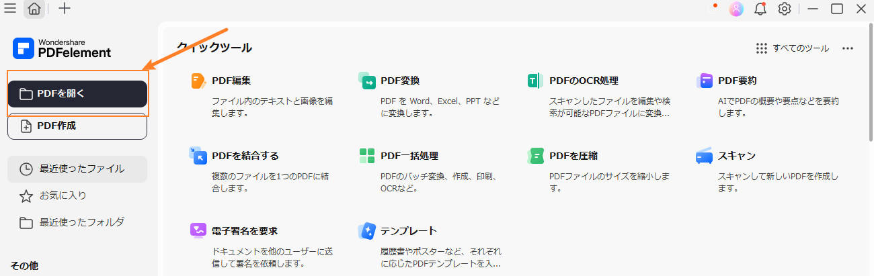Show すべてのツール grid
This screenshot has width=874, height=276.
coord(793,48)
